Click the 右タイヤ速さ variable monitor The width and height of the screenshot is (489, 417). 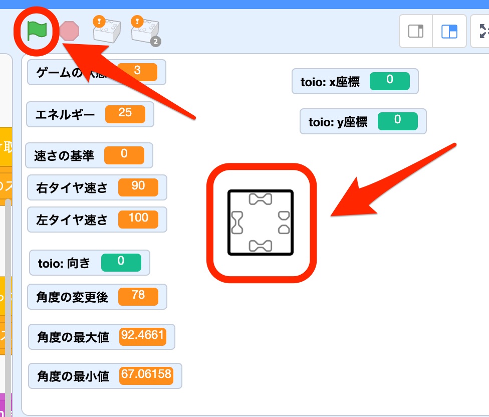coord(97,187)
